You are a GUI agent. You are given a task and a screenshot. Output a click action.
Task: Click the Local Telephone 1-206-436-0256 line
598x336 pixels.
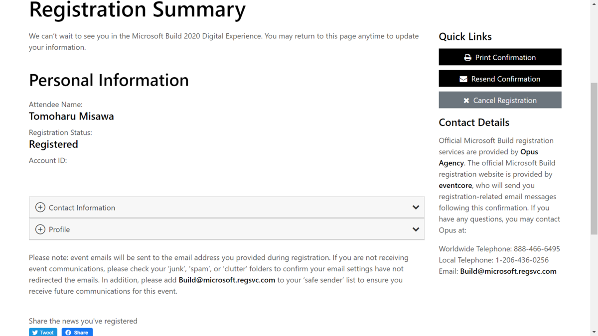pos(494,260)
